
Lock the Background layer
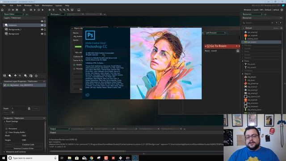pyautogui.click(x=45, y=34)
